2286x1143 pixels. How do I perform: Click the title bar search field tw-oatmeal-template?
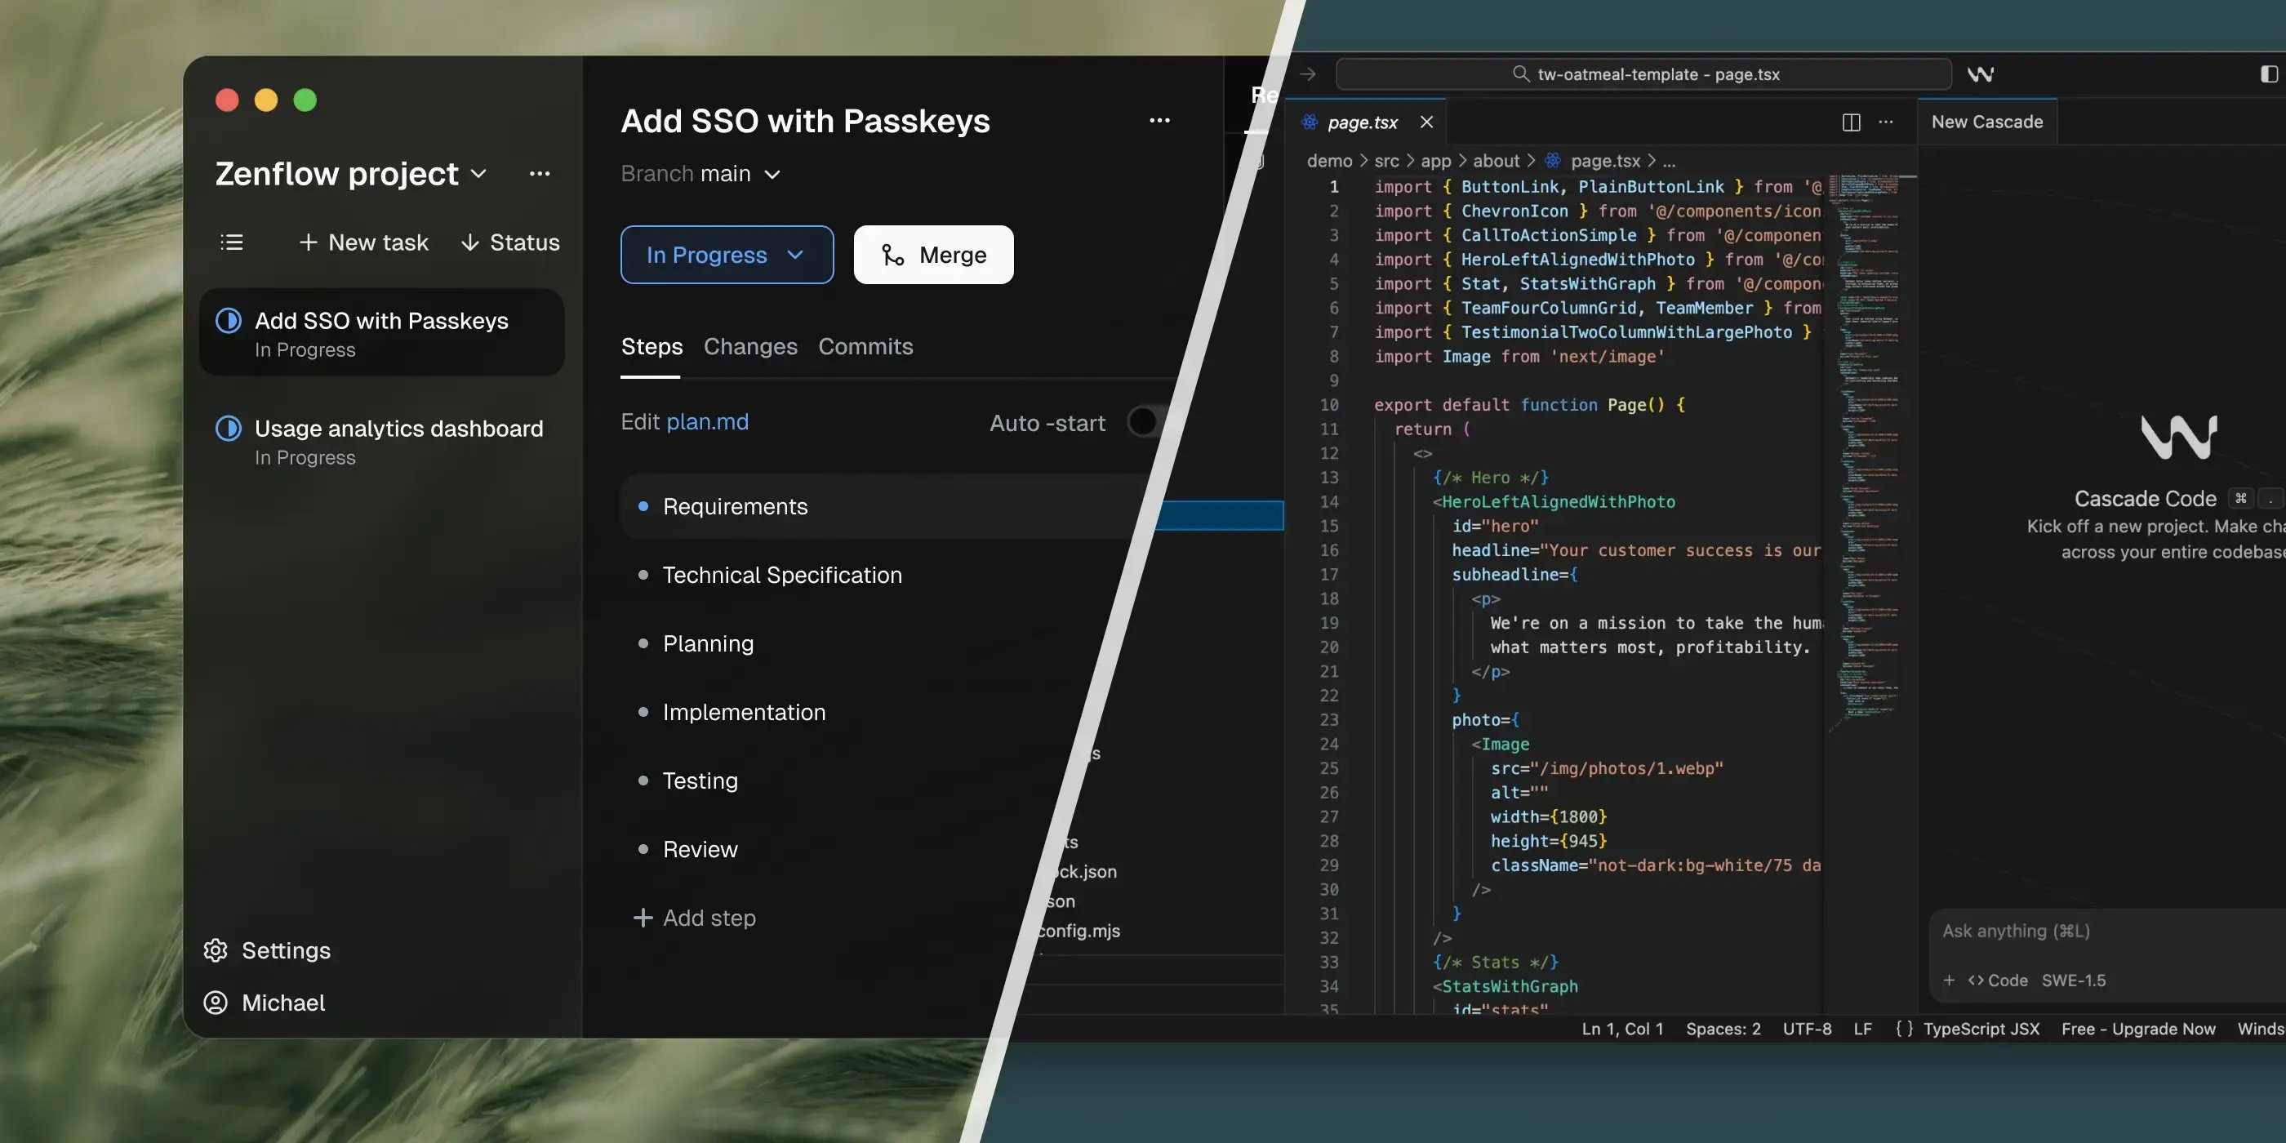[x=1643, y=74]
